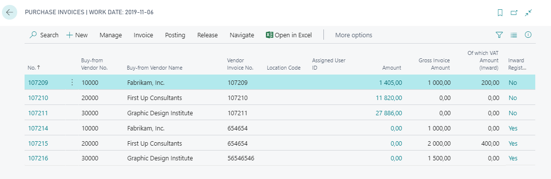Image resolution: width=551 pixels, height=179 pixels.
Task: Create a New purchase invoice
Action: click(77, 35)
